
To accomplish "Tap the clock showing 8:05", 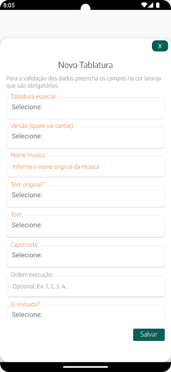I will click(x=9, y=5).
